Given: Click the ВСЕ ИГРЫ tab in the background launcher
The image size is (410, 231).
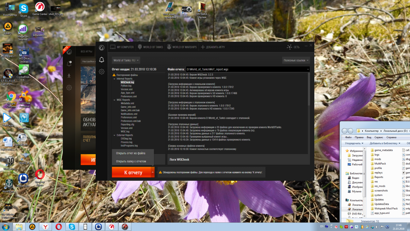Looking at the screenshot, I should [86, 51].
